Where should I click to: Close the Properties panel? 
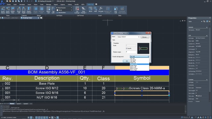pos(210,18)
